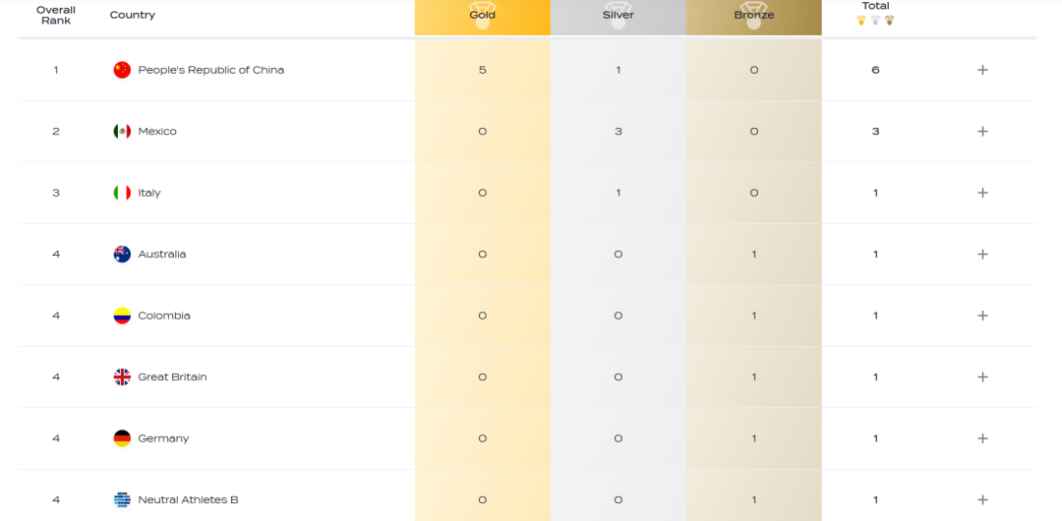Click the Italy flag icon
Image resolution: width=1062 pixels, height=521 pixels.
click(x=122, y=193)
